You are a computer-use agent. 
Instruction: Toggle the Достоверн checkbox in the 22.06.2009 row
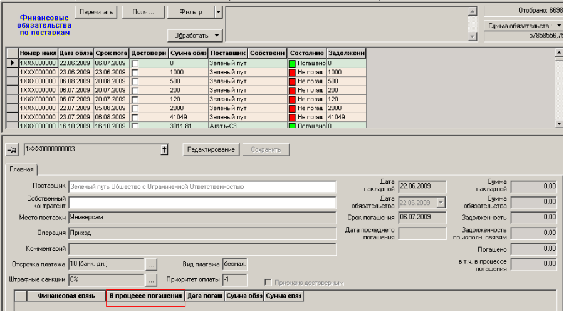pyautogui.click(x=135, y=64)
